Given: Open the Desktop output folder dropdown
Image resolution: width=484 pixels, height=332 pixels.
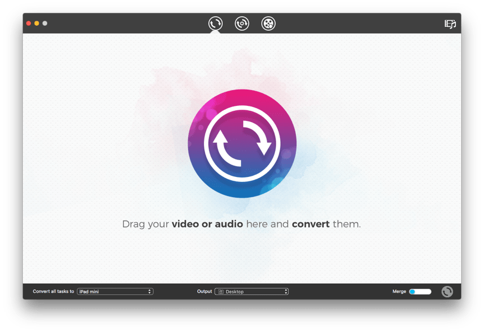Looking at the screenshot, I should pyautogui.click(x=252, y=292).
